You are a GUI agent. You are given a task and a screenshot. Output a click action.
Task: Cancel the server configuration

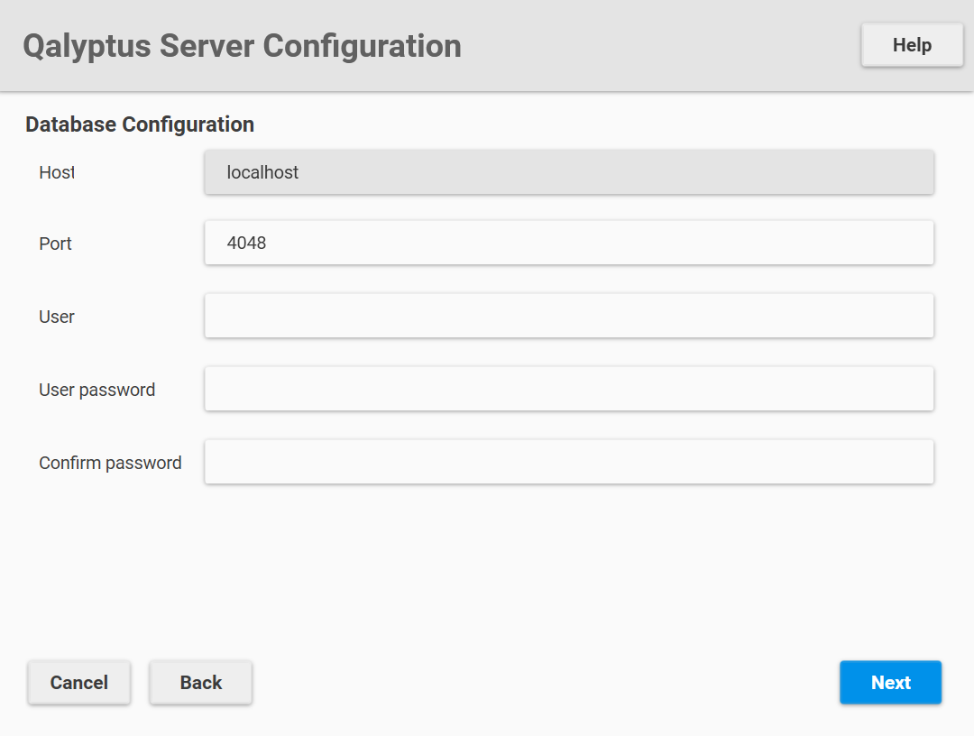tap(78, 683)
